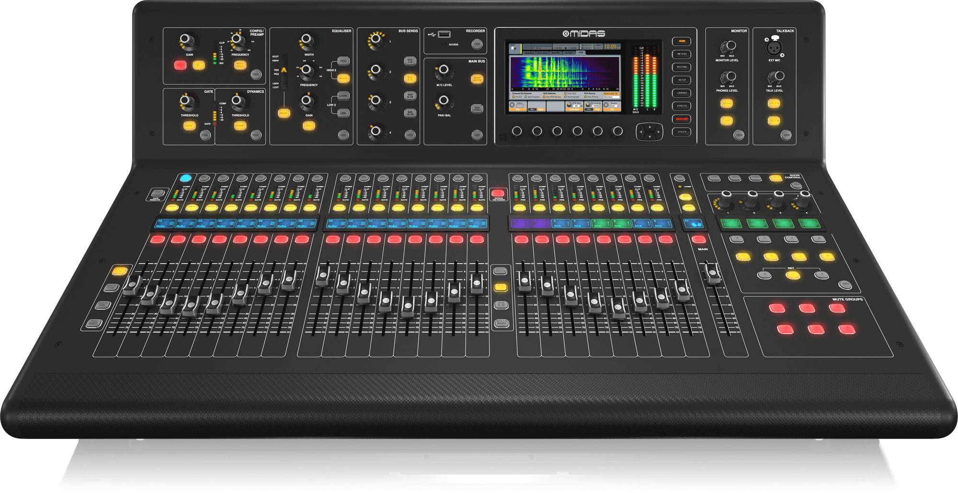Open the Selected Ch selector showing Monitor
The width and height of the screenshot is (958, 493).
click(x=611, y=96)
